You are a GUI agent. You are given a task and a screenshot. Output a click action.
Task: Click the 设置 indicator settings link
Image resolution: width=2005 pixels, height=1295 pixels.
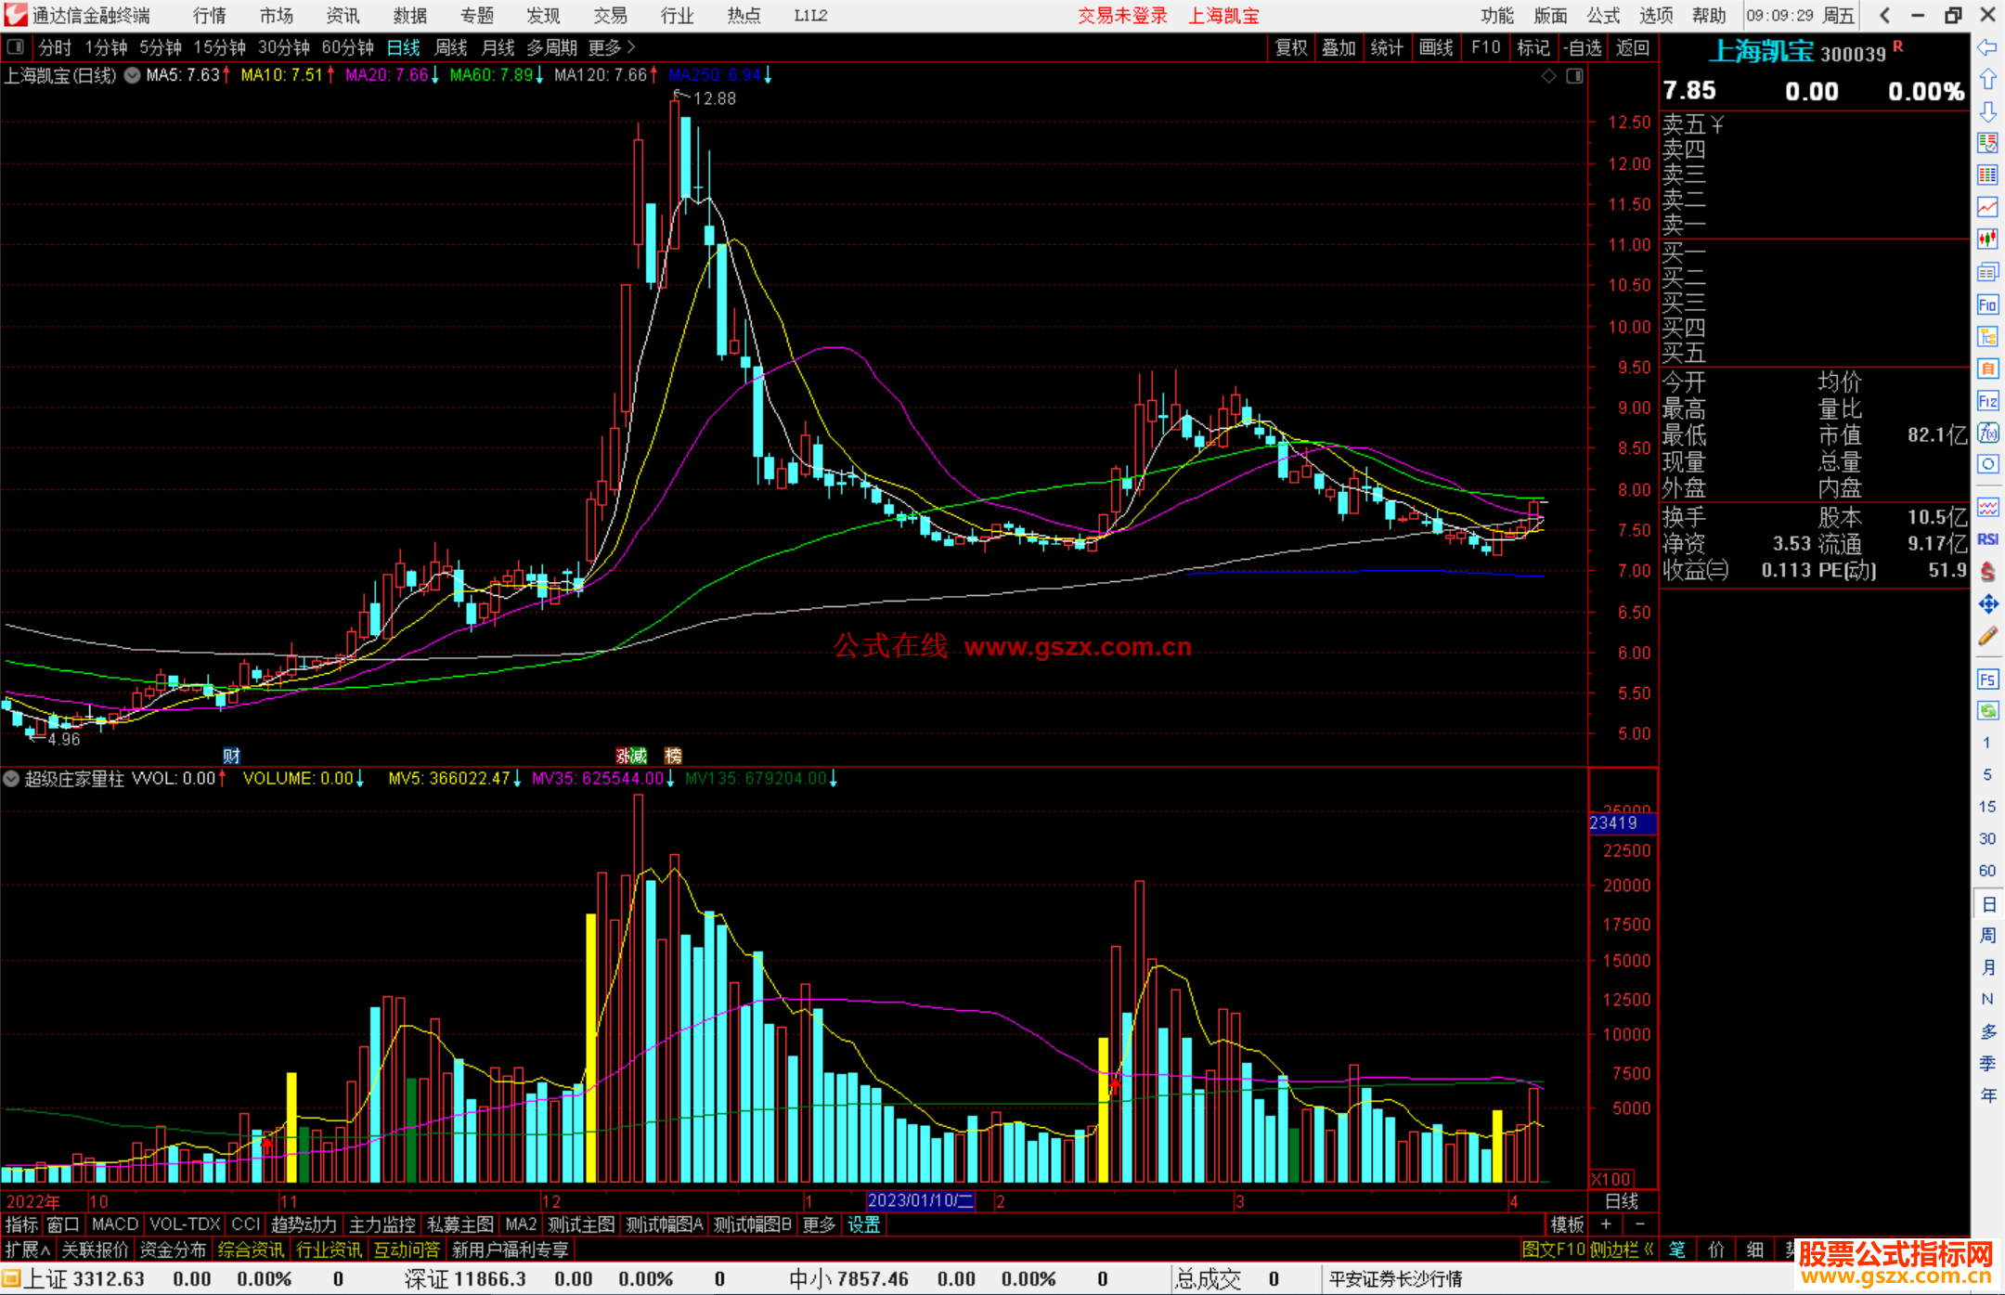coord(863,1224)
